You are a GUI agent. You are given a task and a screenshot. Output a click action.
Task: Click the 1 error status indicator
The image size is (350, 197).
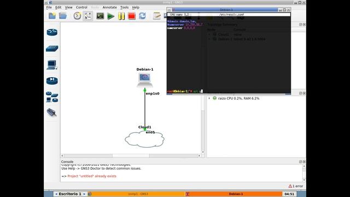(x=296, y=186)
